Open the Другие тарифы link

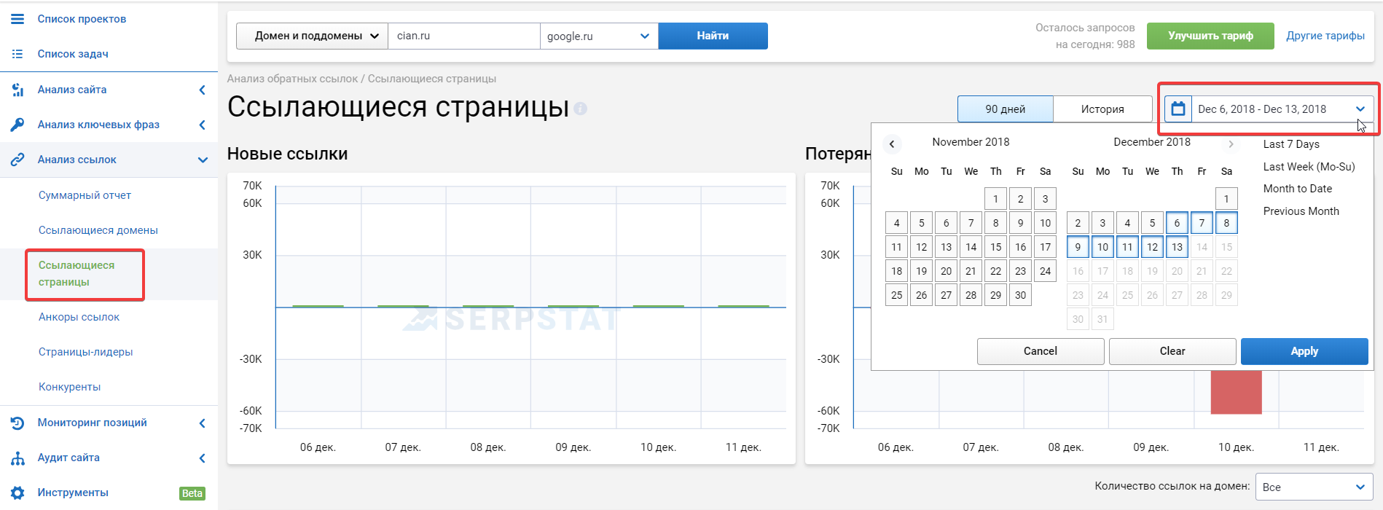[1325, 36]
